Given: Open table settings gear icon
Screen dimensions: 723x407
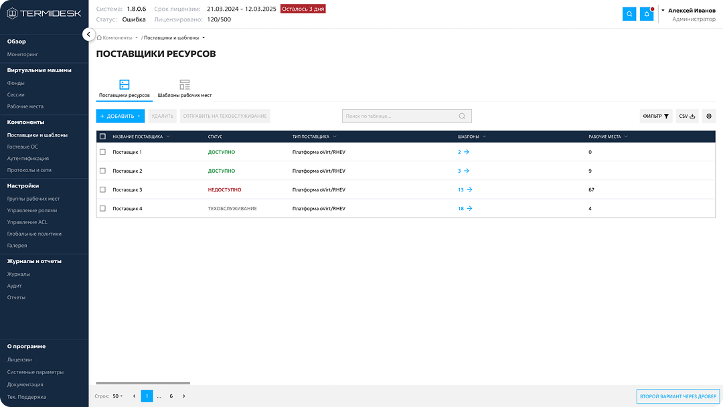Looking at the screenshot, I should [x=709, y=116].
